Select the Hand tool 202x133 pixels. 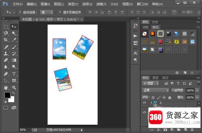pyautogui.click(x=6, y=88)
